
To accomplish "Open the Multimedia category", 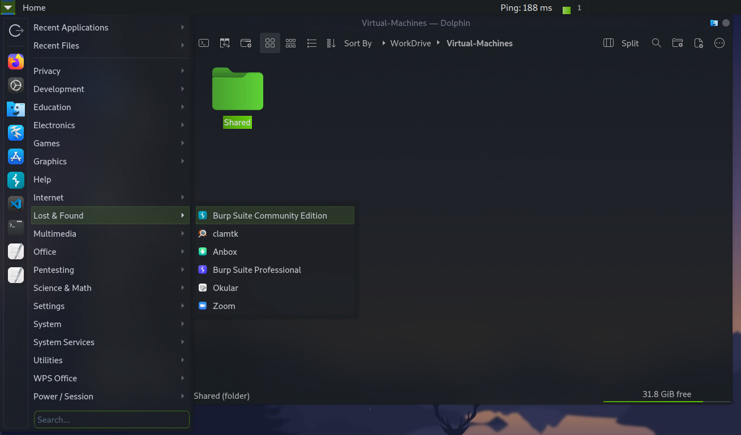I will (x=110, y=233).
